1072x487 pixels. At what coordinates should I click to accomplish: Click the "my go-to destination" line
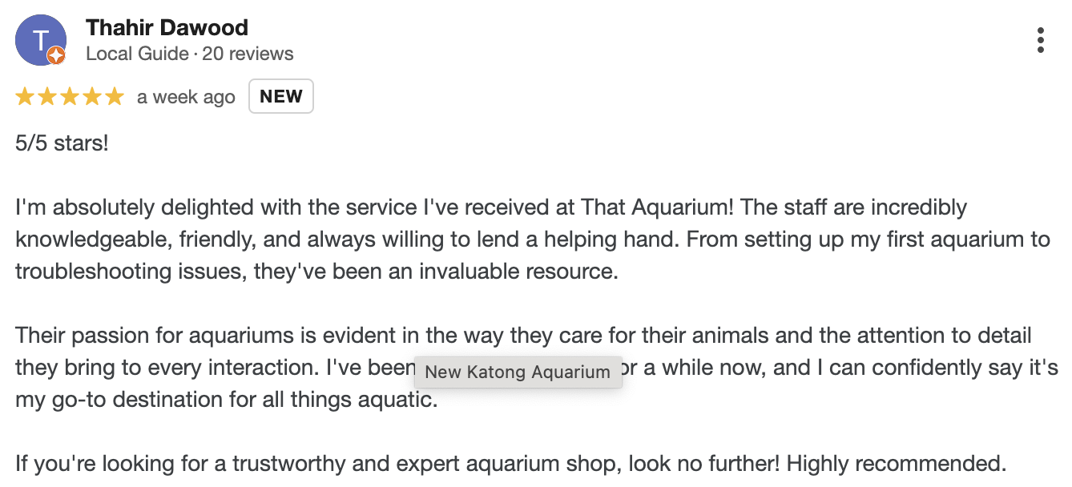(227, 400)
